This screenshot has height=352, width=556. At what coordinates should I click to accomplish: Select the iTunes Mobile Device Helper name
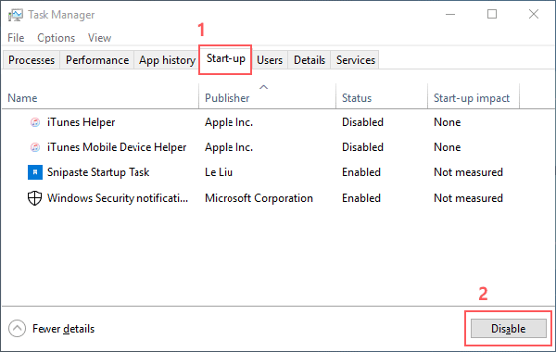117,147
